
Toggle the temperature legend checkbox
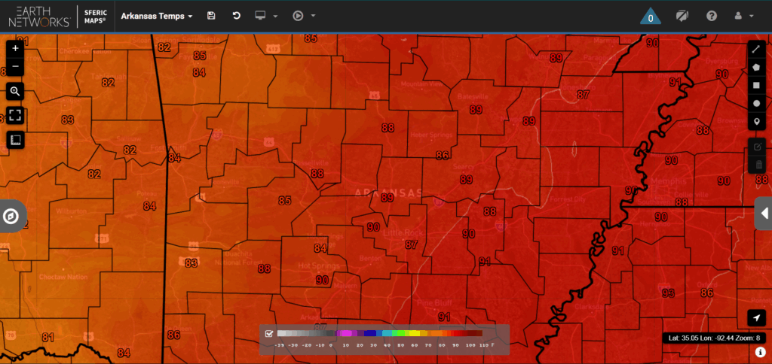(268, 333)
